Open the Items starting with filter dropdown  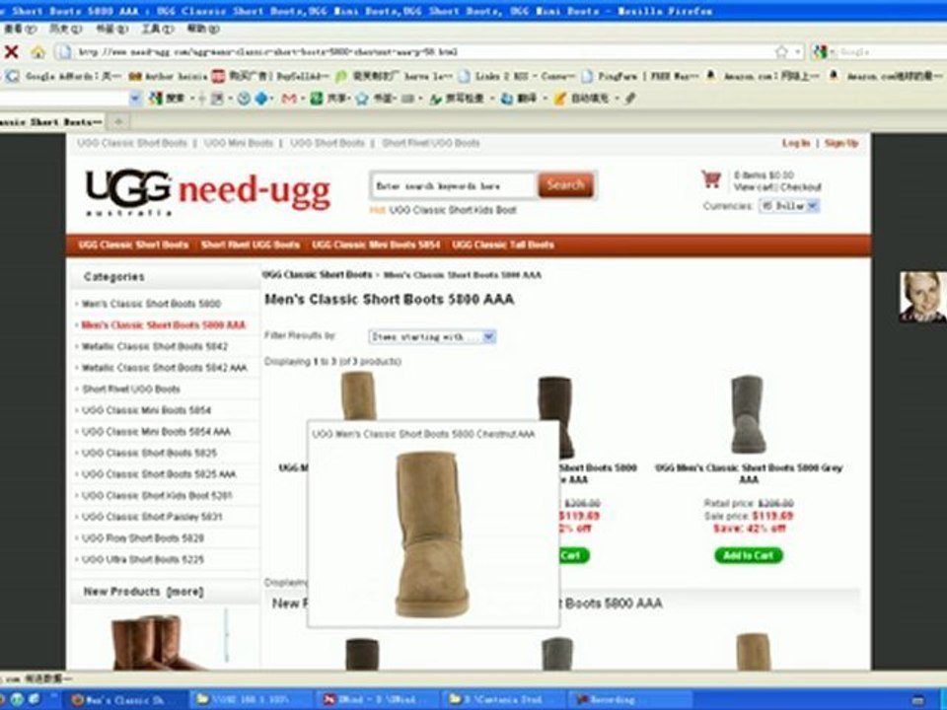[x=432, y=337]
